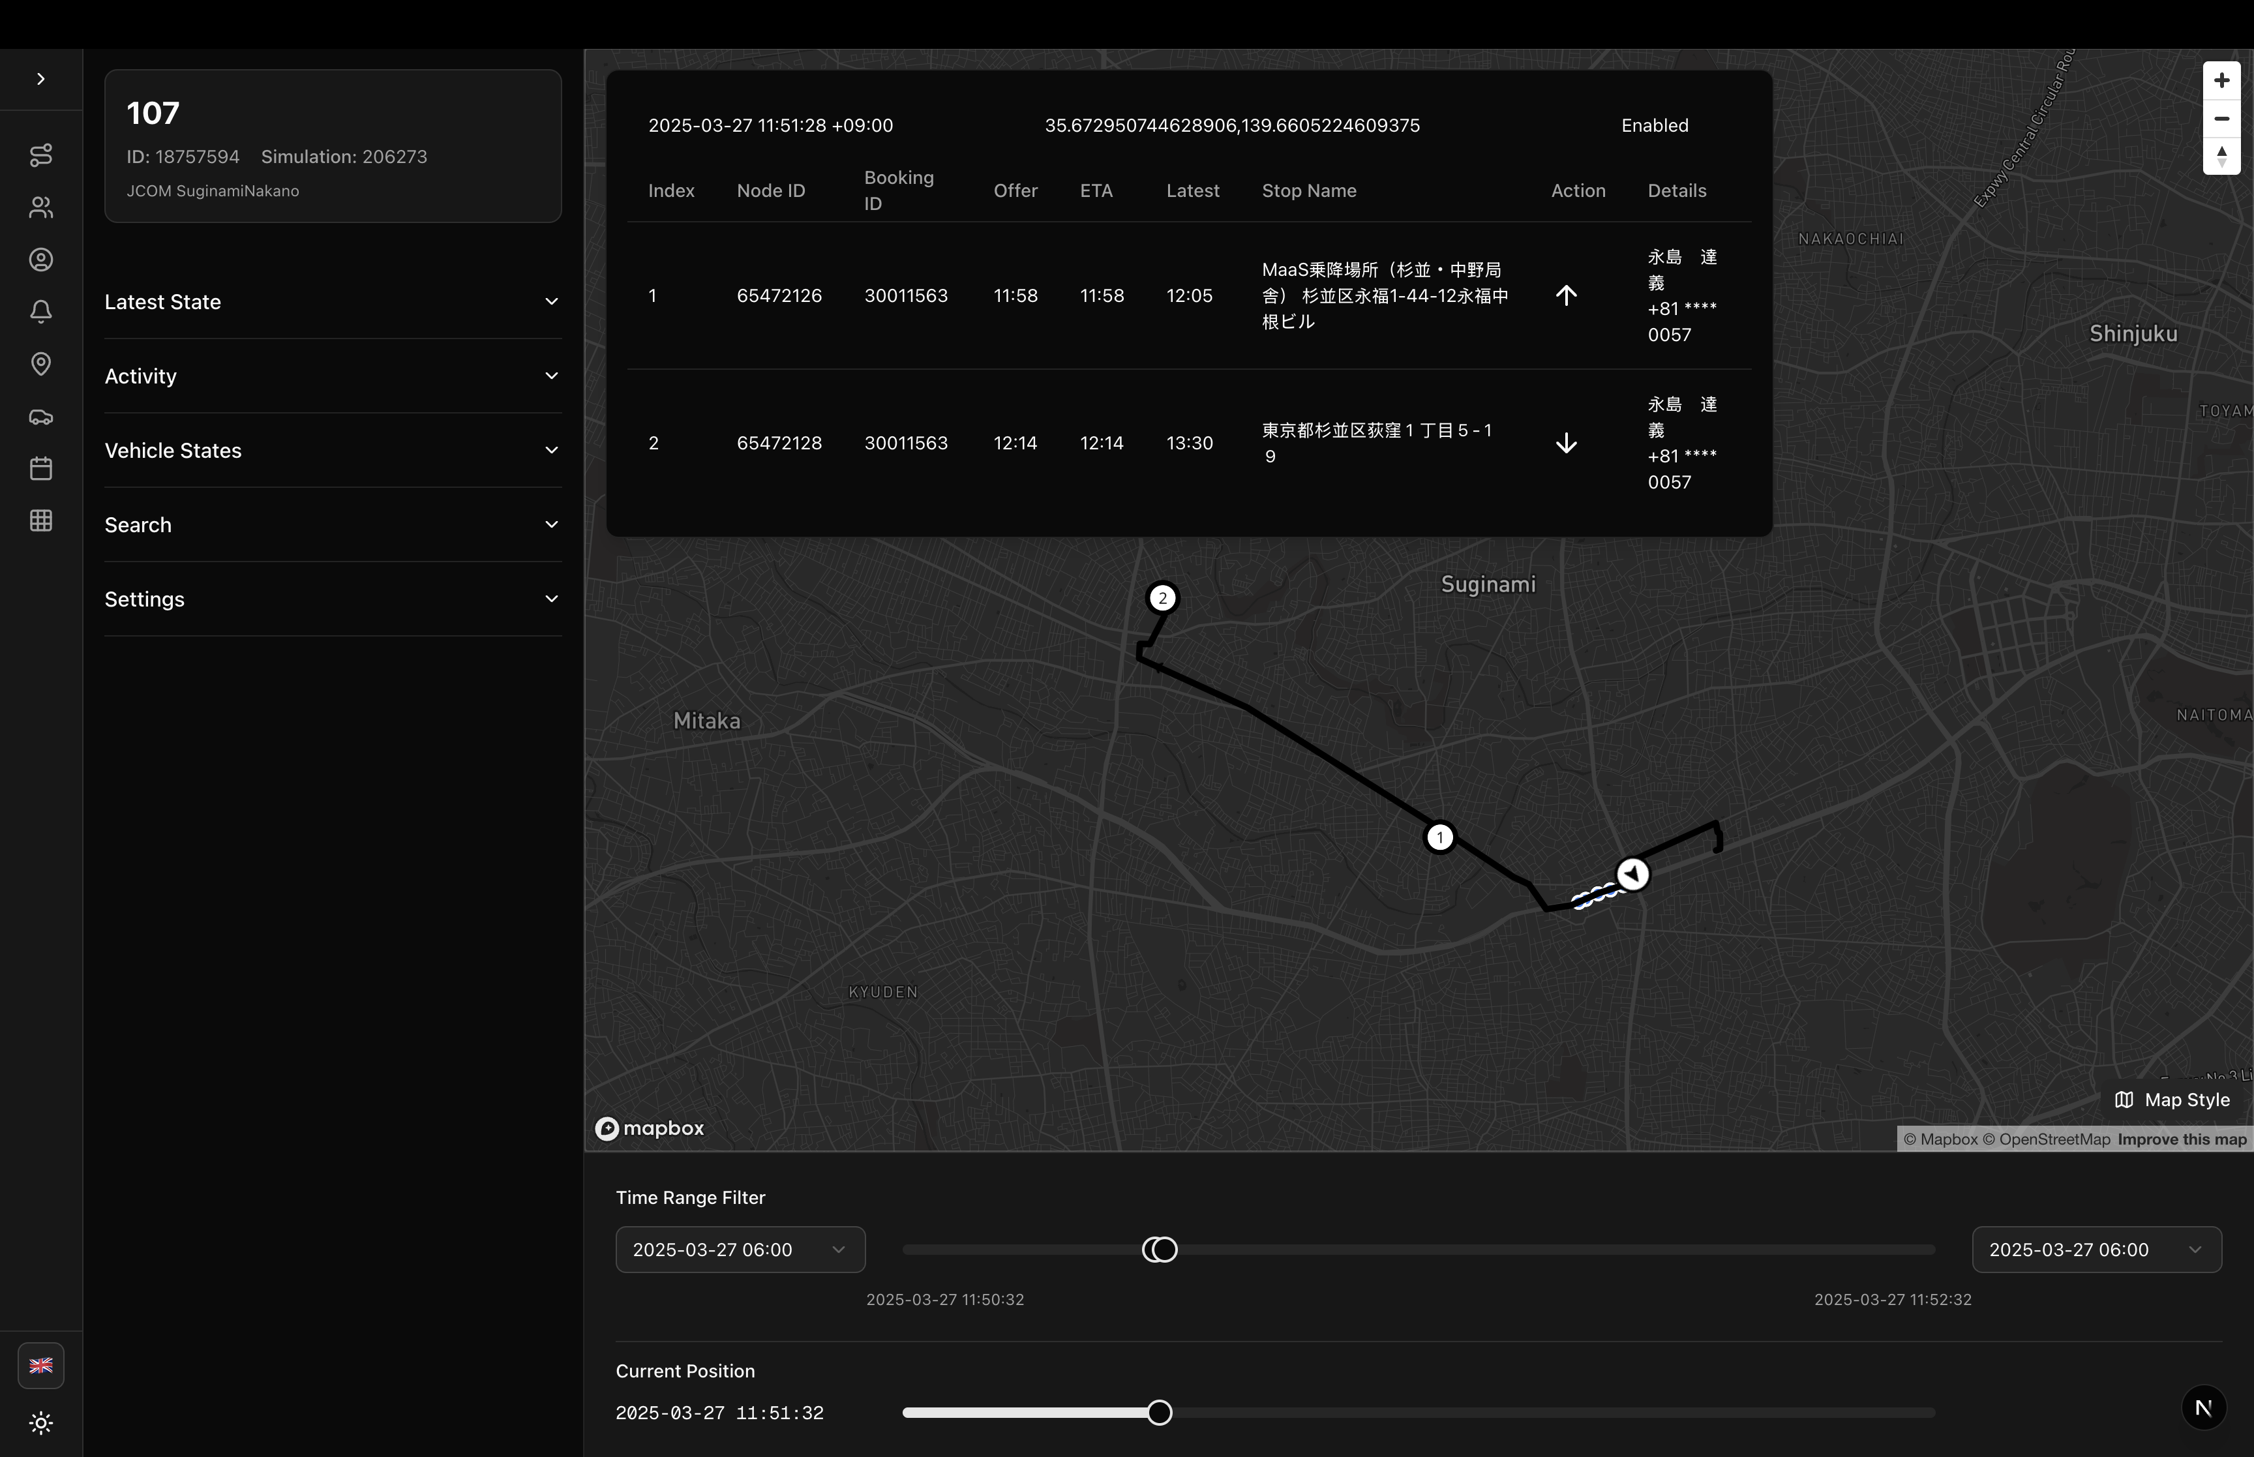2254x1457 pixels.
Task: Open the location pin icon
Action: click(x=40, y=364)
